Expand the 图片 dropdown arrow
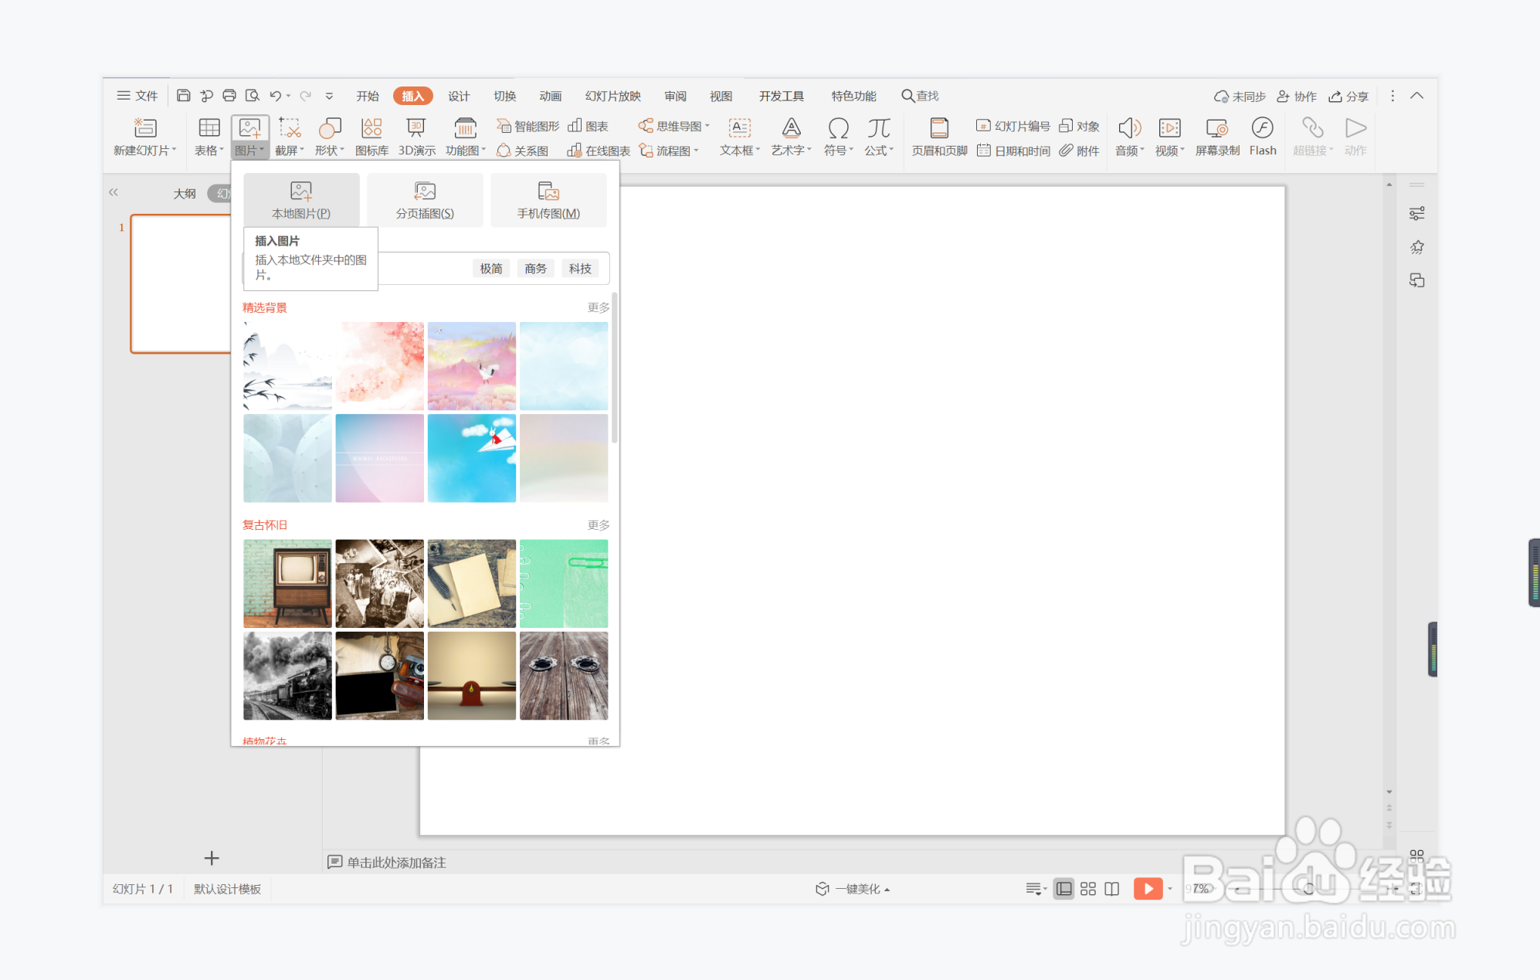This screenshot has width=1540, height=980. coord(262,150)
